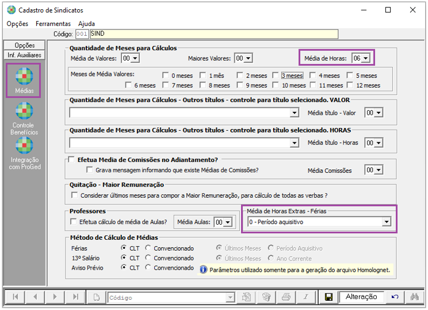Check the 5 meses checkbox
Image resolution: width=428 pixels, height=310 pixels.
click(350, 75)
